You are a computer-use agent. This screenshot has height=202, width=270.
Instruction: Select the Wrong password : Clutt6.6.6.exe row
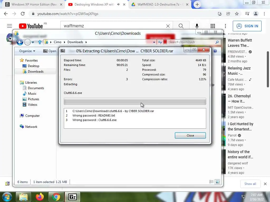click(x=135, y=120)
